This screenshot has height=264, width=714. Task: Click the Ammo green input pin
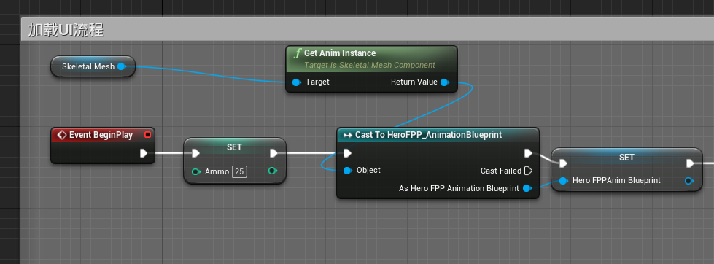(x=196, y=171)
